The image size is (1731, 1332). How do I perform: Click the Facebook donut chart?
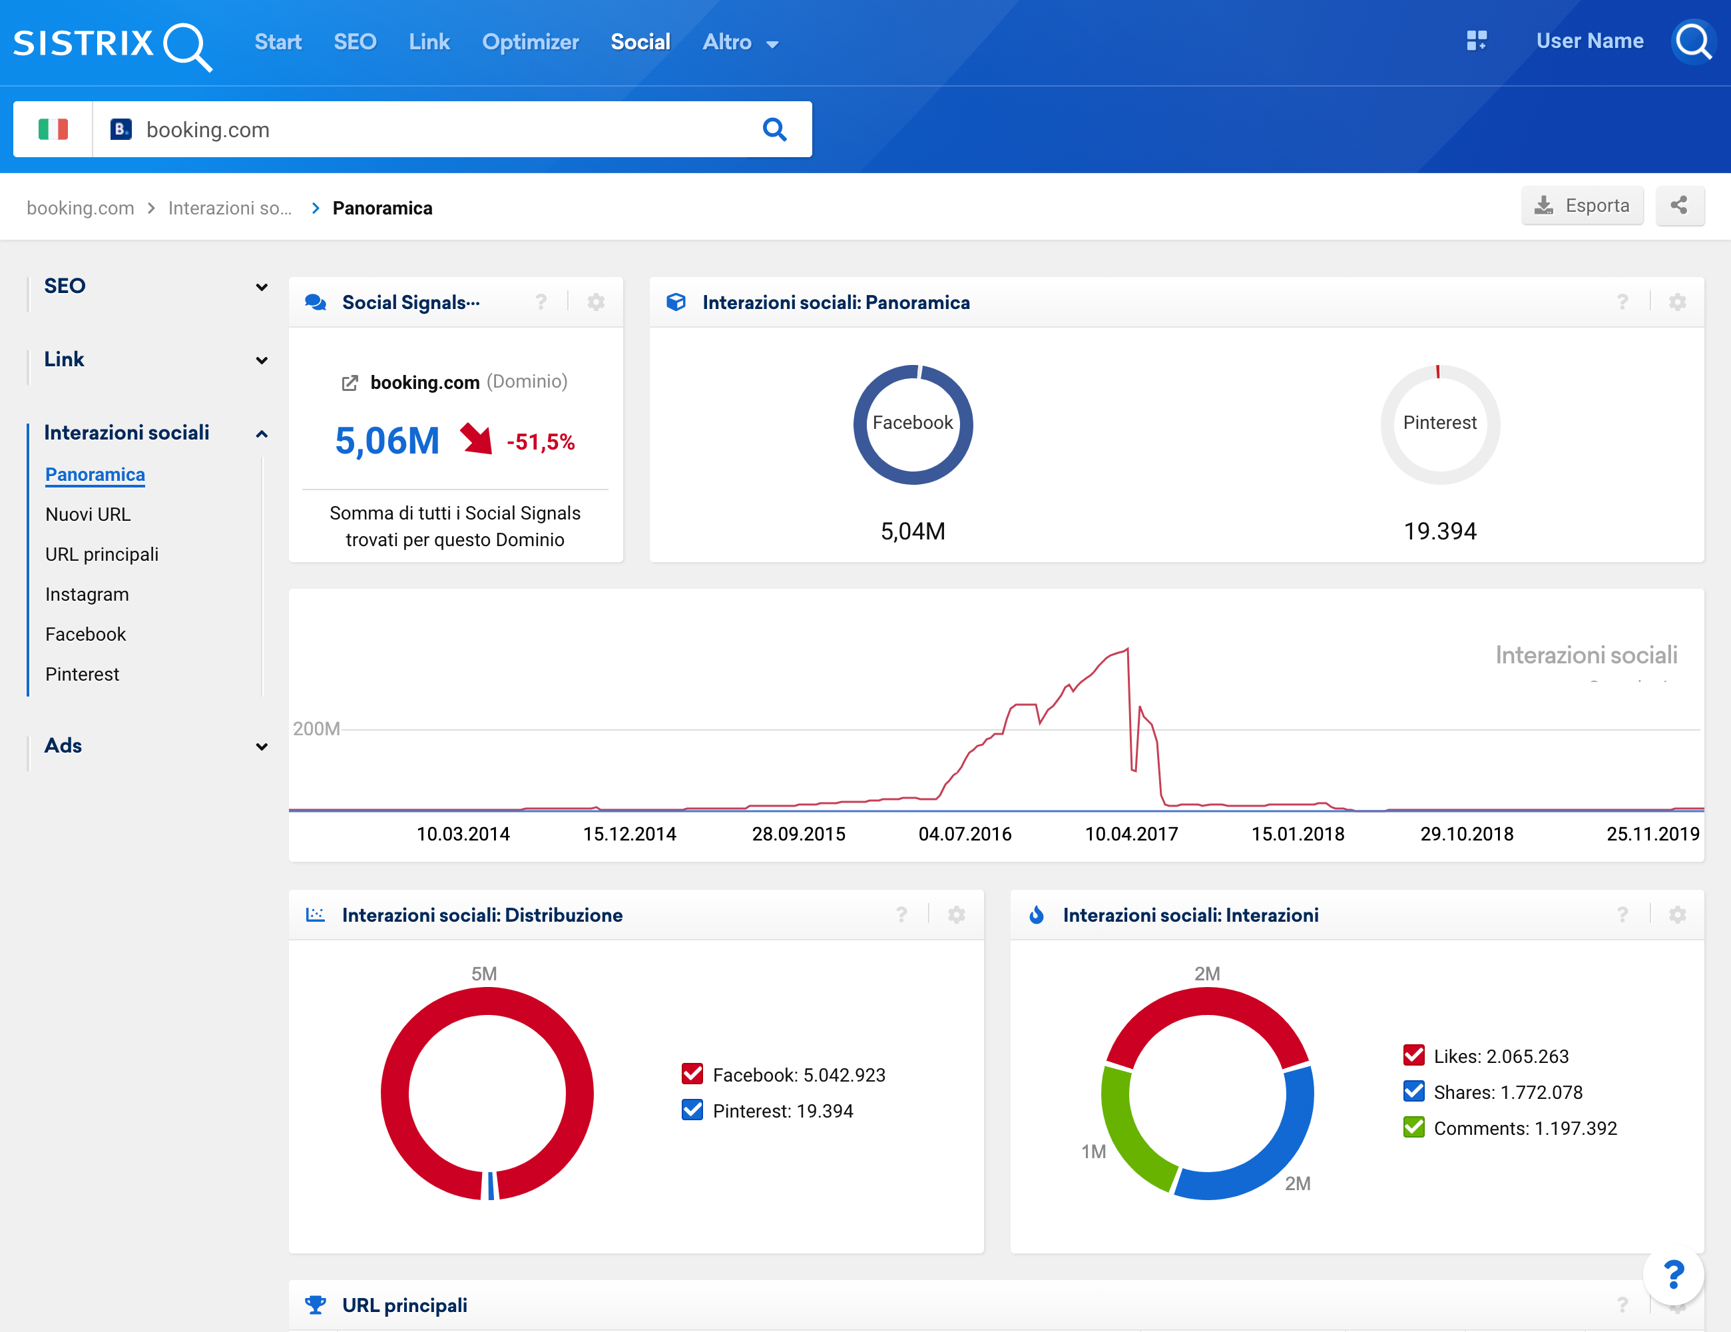click(913, 424)
